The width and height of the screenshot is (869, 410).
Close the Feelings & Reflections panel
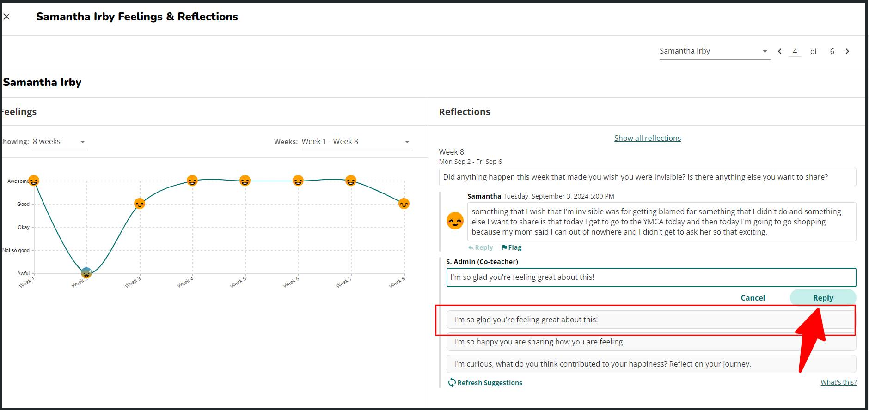(6, 17)
